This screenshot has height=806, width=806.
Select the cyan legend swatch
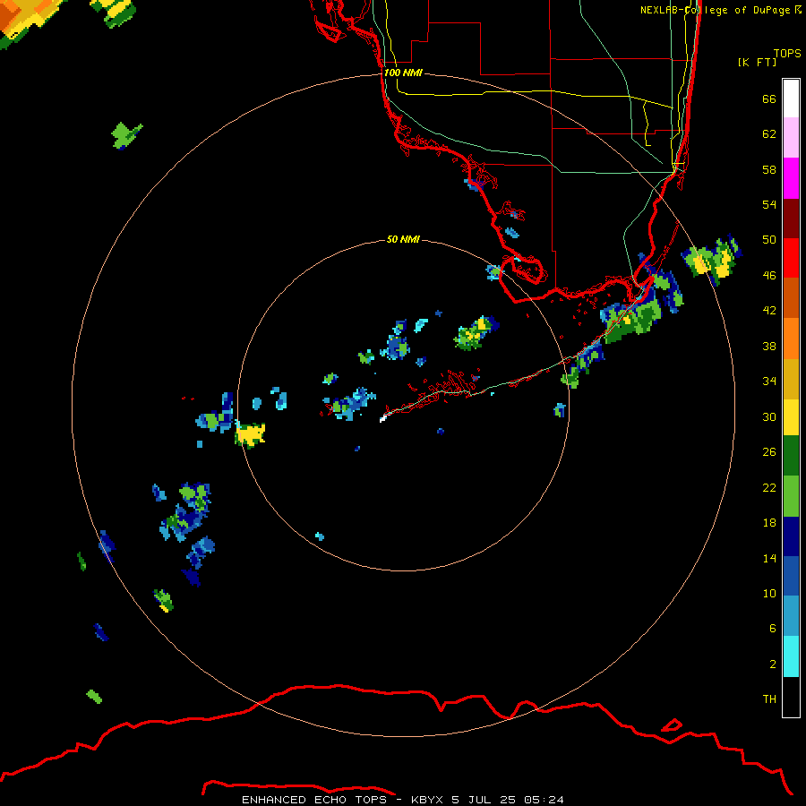coord(791,656)
